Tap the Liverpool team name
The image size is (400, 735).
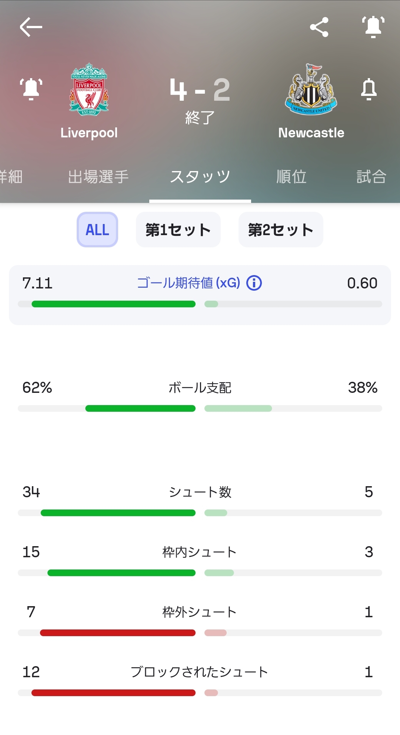coord(89,133)
